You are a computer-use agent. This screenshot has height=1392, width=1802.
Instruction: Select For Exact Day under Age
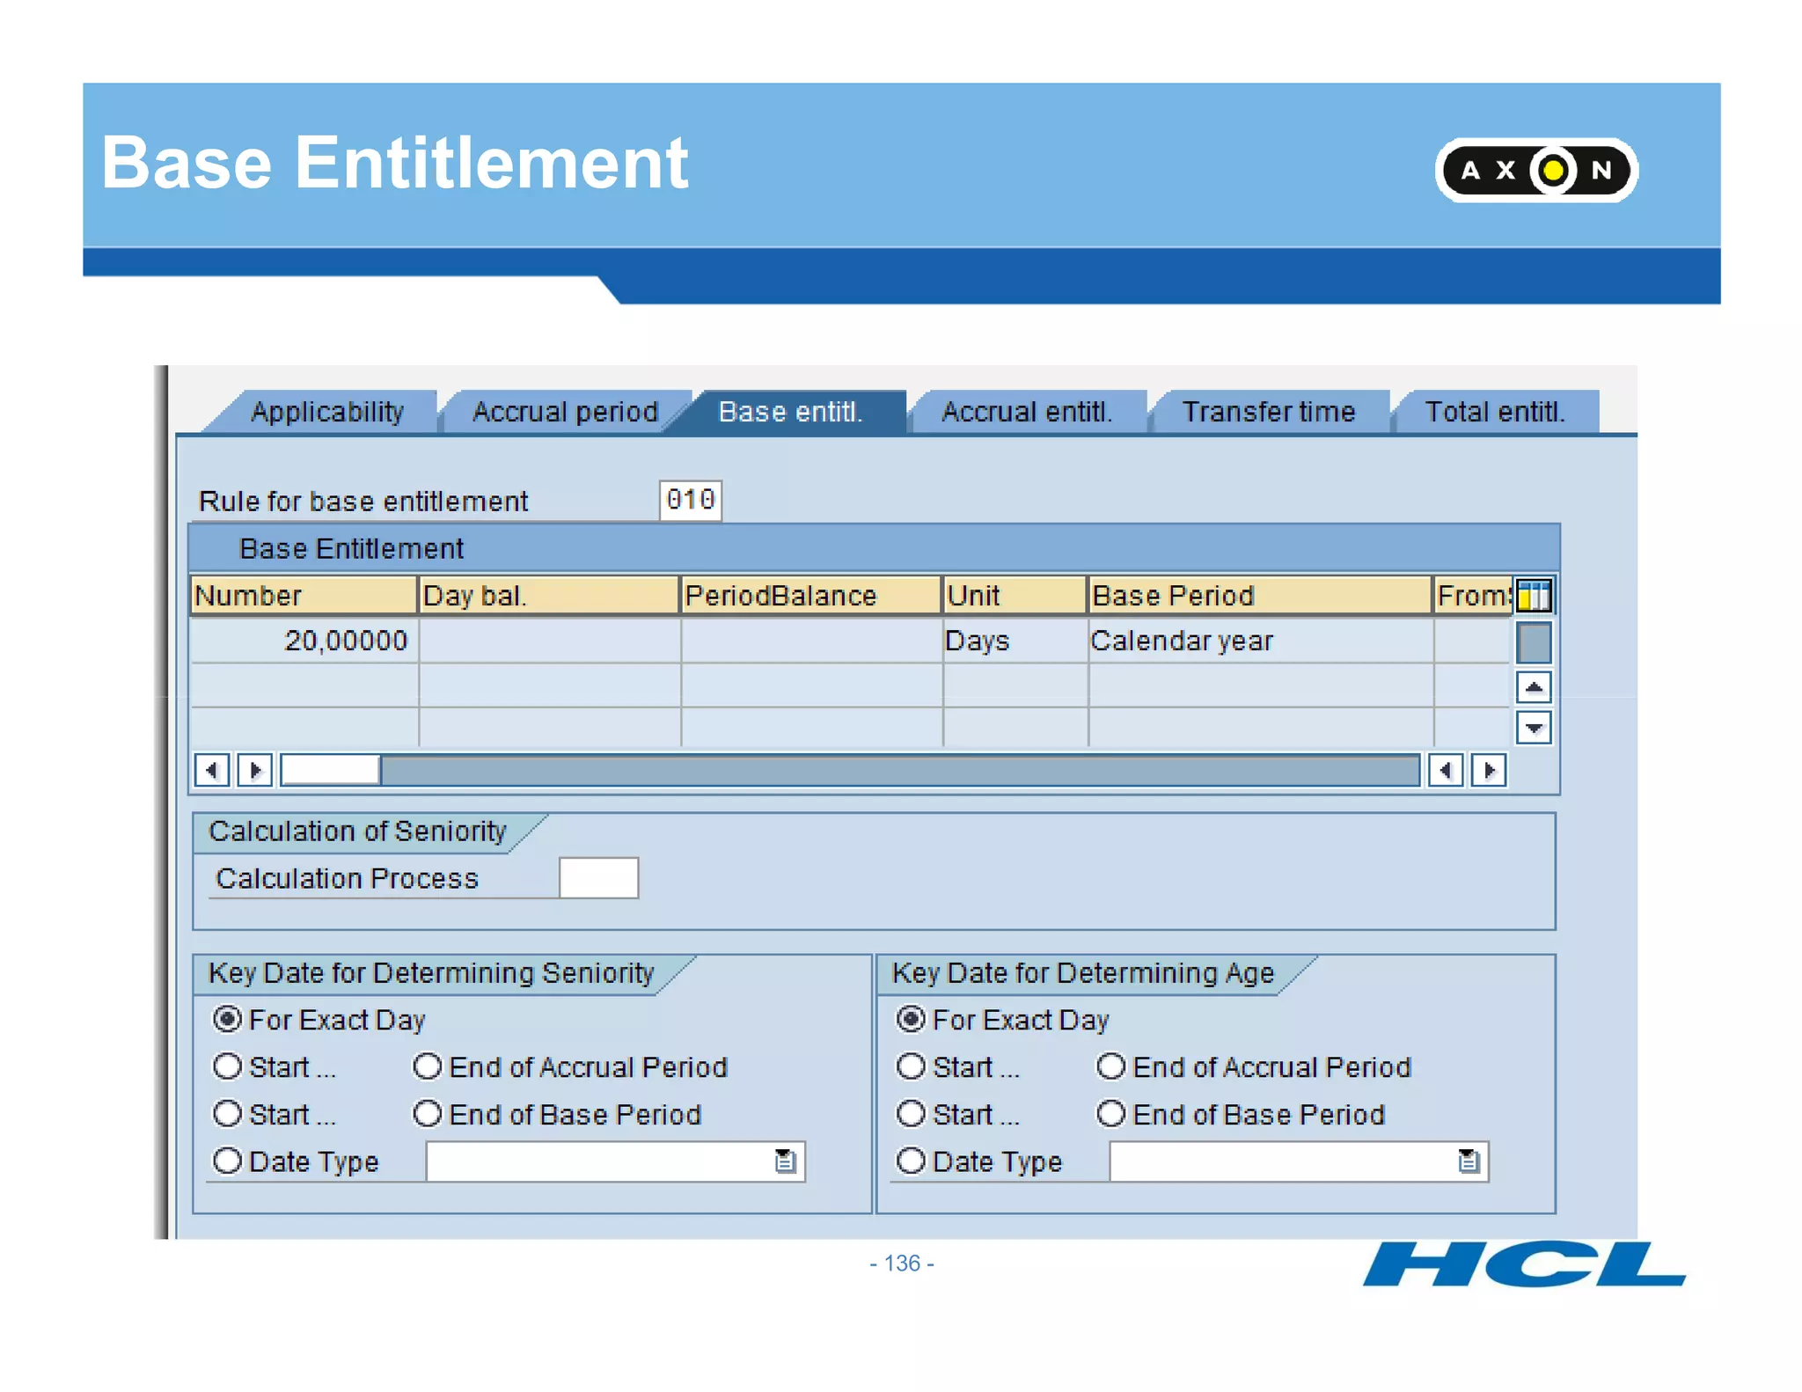pos(911,1020)
